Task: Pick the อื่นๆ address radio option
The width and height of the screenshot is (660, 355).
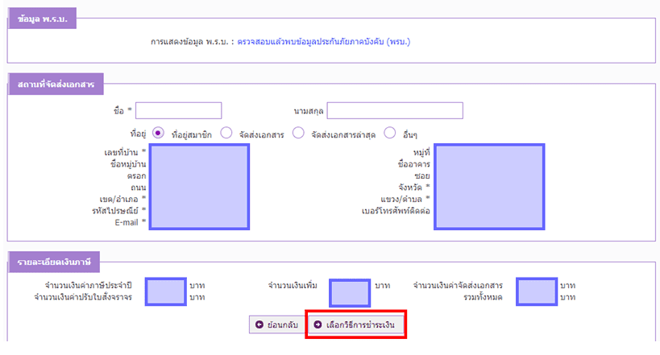Action: (390, 133)
